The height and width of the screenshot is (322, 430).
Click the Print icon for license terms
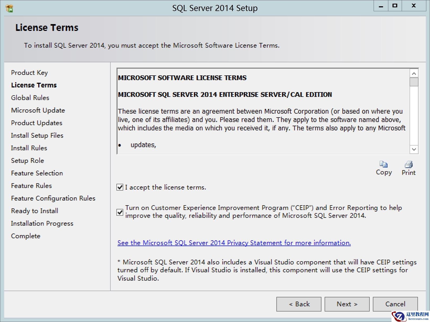coord(408,164)
